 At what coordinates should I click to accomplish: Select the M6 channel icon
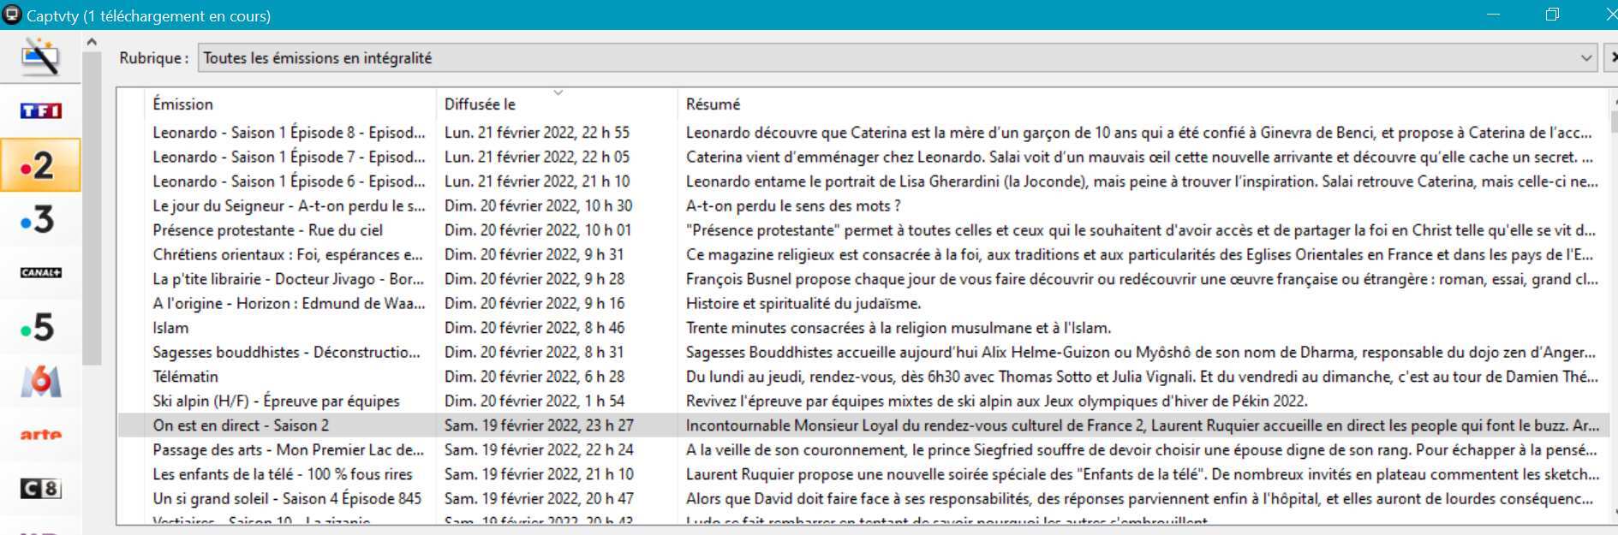tap(40, 381)
